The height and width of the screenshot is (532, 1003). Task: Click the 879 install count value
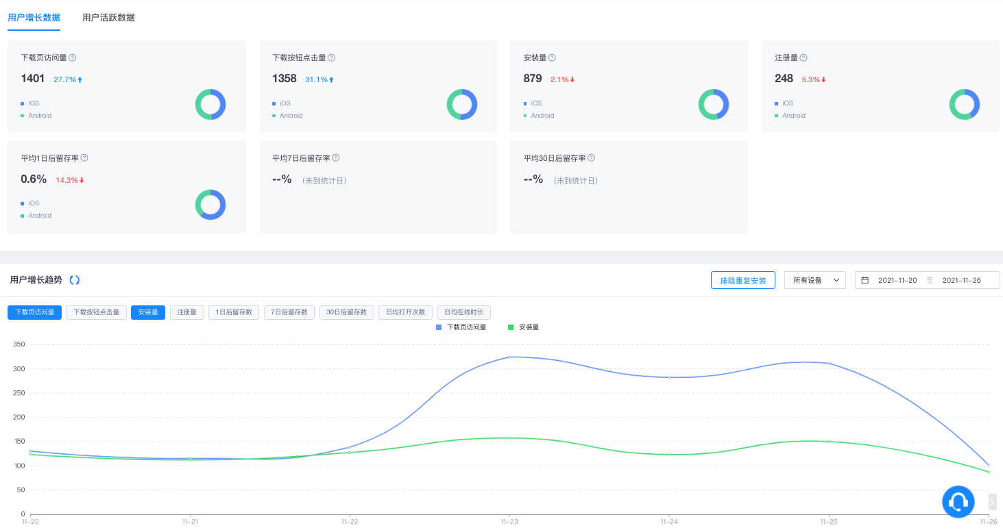tap(533, 79)
